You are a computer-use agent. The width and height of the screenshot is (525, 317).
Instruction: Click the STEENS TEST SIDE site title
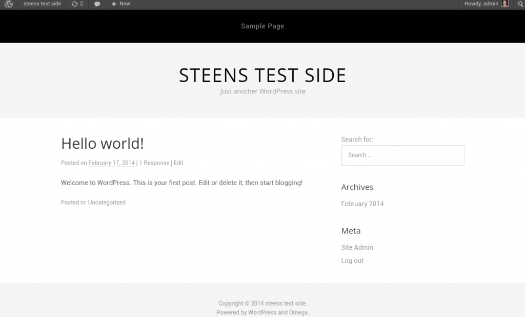[262, 75]
